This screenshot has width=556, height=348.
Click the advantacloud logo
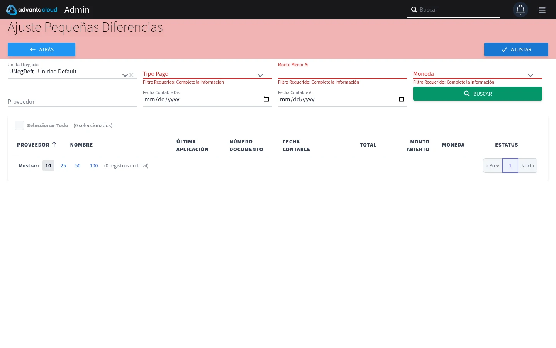32,10
